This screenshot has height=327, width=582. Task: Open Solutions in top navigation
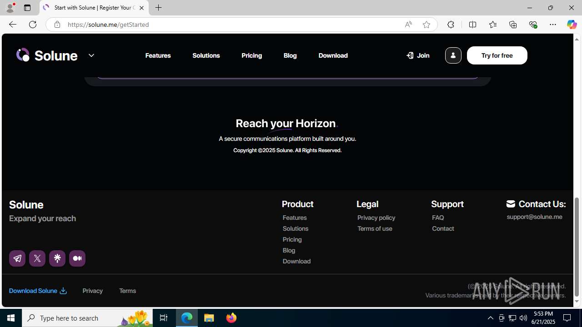206,55
